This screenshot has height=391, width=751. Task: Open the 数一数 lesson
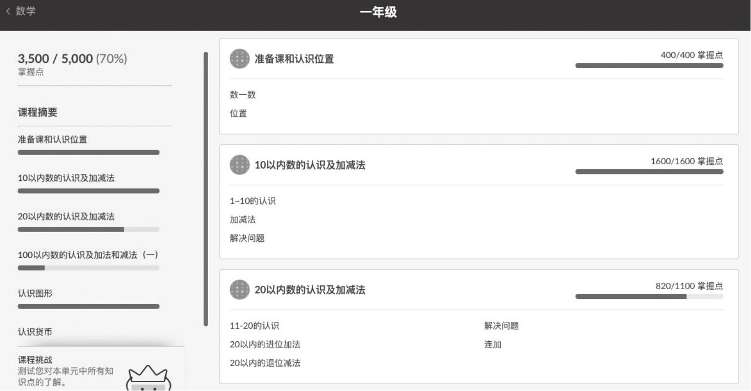pos(243,95)
